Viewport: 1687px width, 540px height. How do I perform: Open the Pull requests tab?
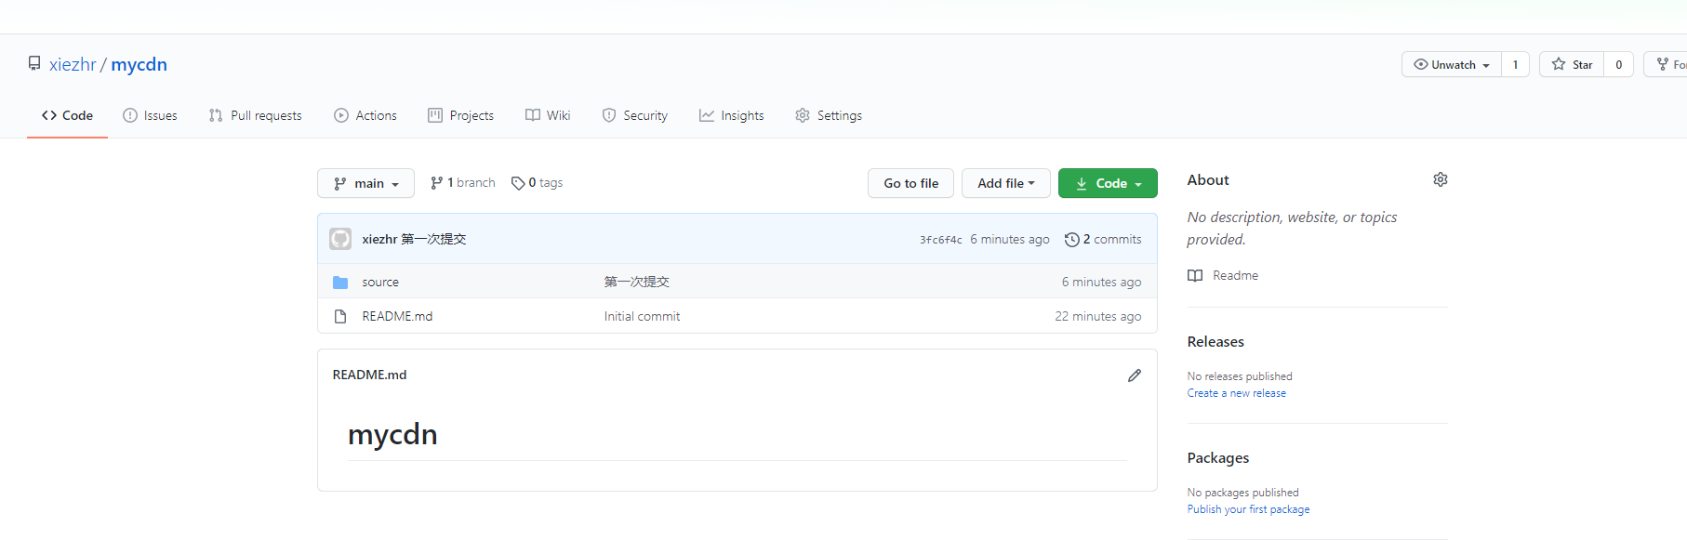coord(256,115)
